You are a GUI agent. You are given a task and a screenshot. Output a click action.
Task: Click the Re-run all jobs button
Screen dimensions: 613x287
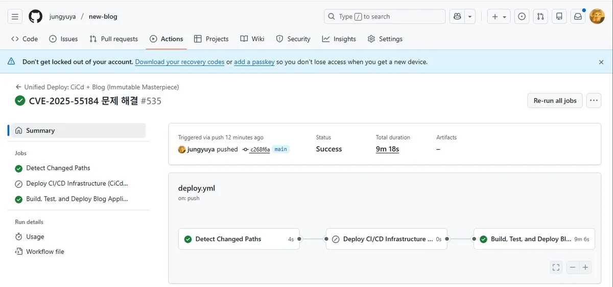[x=555, y=101]
